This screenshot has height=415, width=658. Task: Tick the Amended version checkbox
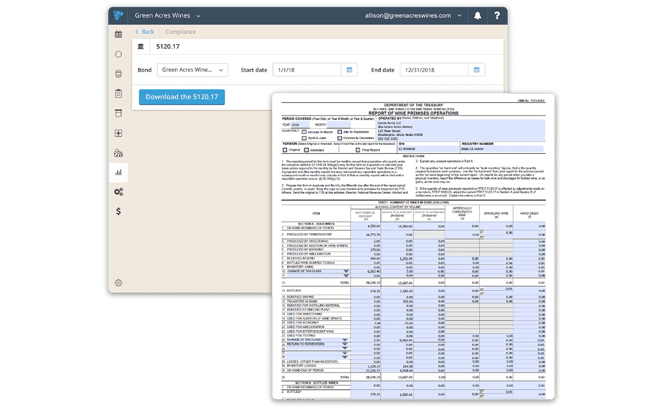tap(306, 150)
